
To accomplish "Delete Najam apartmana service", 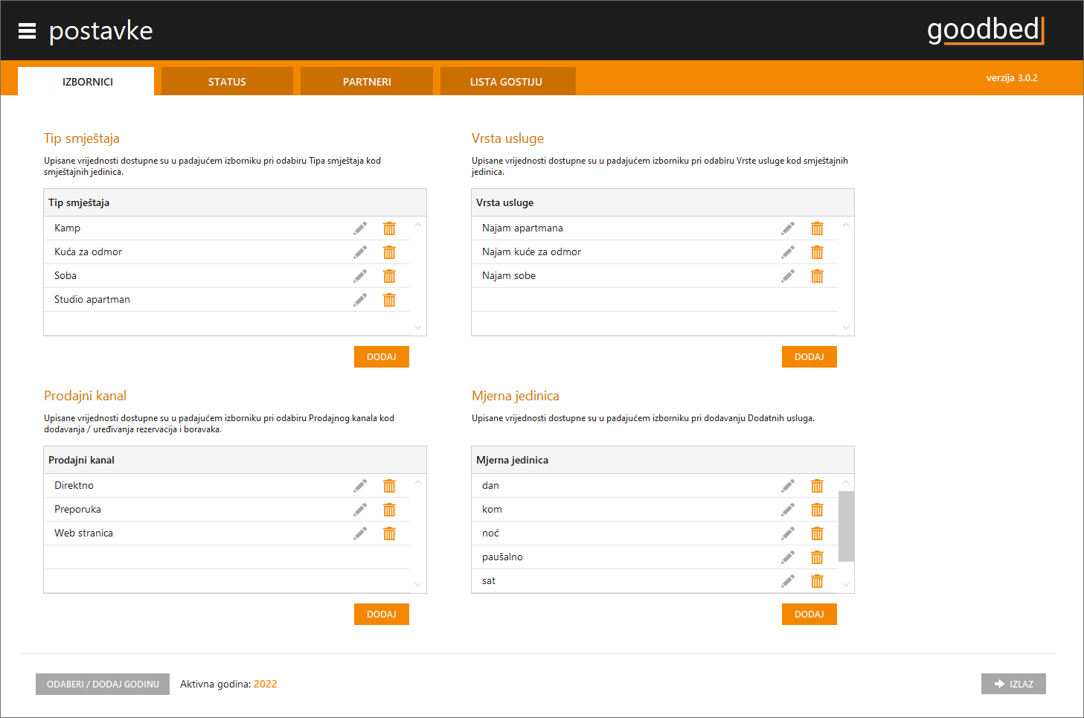I will 817,228.
